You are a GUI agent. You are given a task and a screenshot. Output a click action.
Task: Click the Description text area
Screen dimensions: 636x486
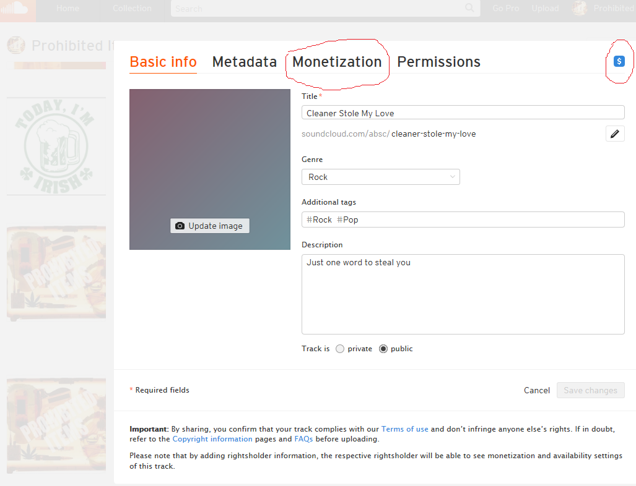463,294
